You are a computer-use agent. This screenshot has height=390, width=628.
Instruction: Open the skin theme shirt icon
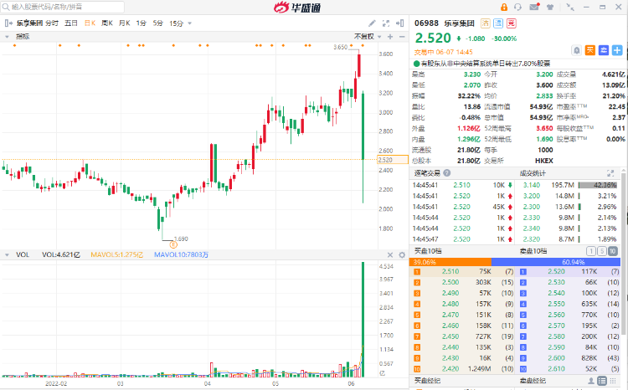pos(550,8)
